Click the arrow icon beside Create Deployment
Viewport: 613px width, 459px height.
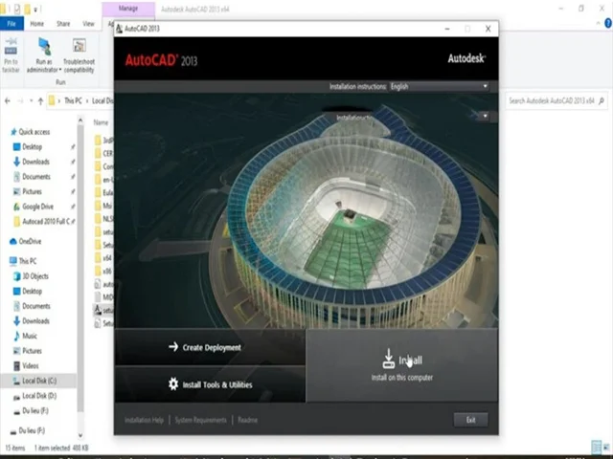[173, 346]
